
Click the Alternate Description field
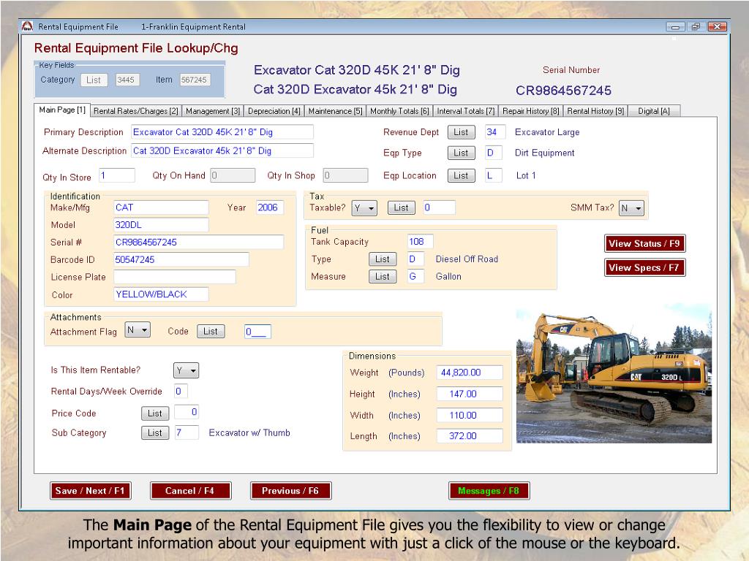tap(222, 150)
